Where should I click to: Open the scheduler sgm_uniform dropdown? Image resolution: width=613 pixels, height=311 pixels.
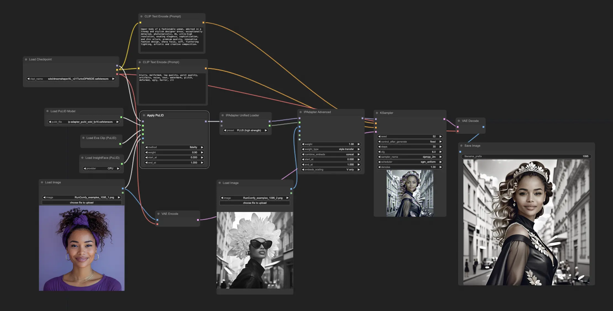click(x=410, y=162)
